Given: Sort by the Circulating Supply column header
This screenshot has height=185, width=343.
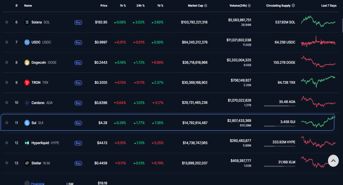Looking at the screenshot, I should [x=278, y=6].
